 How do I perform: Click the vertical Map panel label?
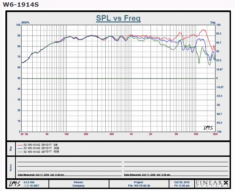[10, 148]
